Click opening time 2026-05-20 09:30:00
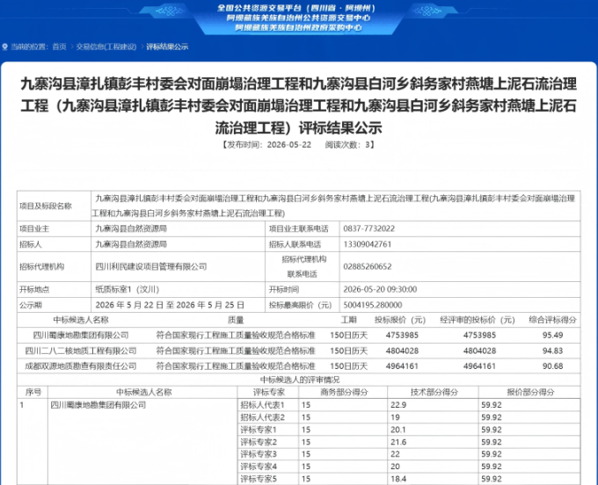 click(x=380, y=290)
